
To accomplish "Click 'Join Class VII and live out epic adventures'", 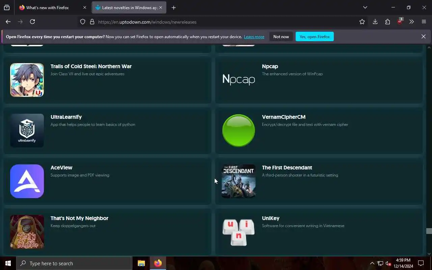I will (x=87, y=74).
